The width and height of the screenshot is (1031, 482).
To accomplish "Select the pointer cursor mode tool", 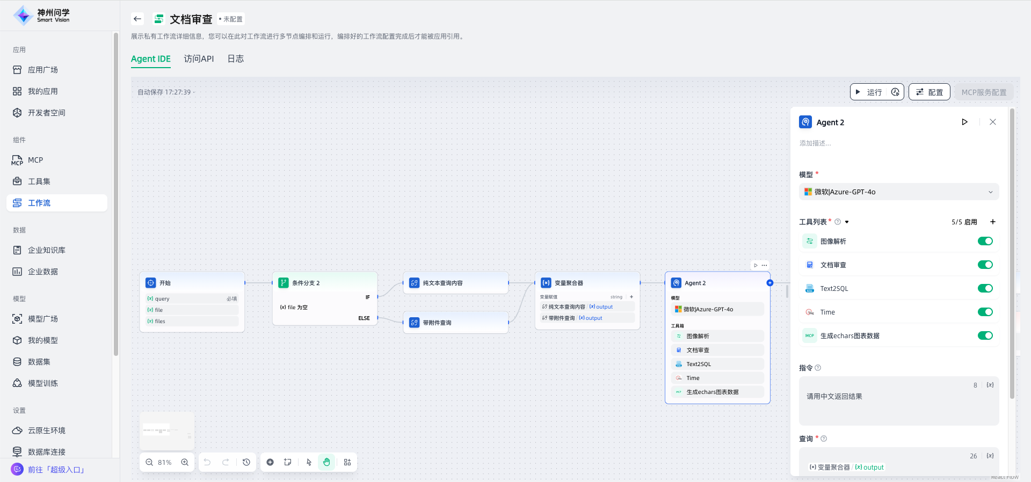I will pos(309,462).
